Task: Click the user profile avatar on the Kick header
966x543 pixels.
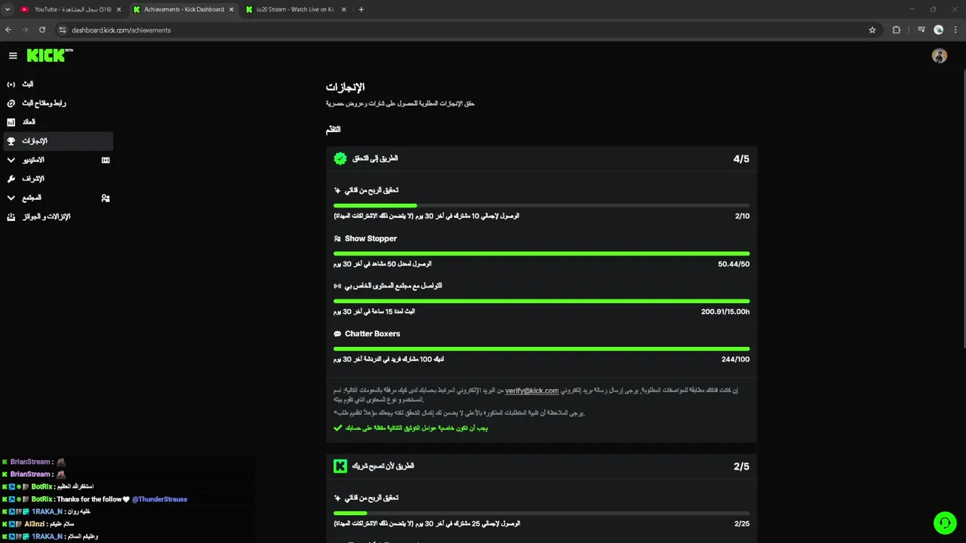Action: coord(939,56)
